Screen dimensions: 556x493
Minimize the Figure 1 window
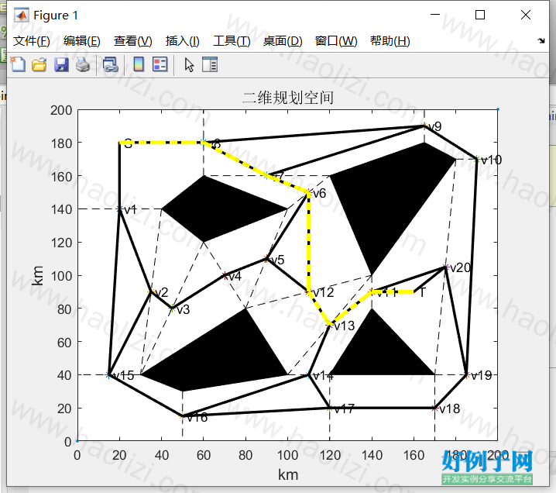click(435, 15)
